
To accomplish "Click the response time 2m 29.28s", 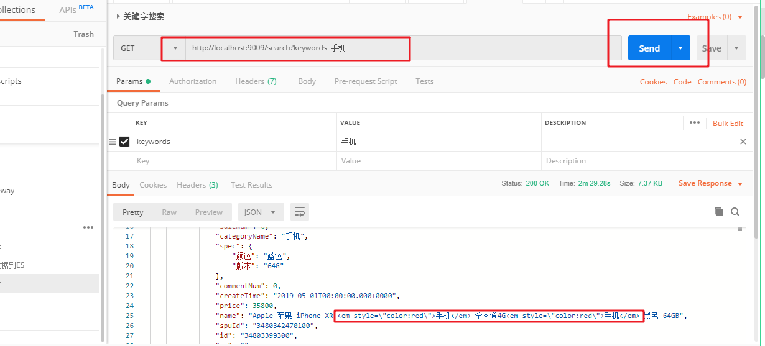I will pyautogui.click(x=593, y=183).
